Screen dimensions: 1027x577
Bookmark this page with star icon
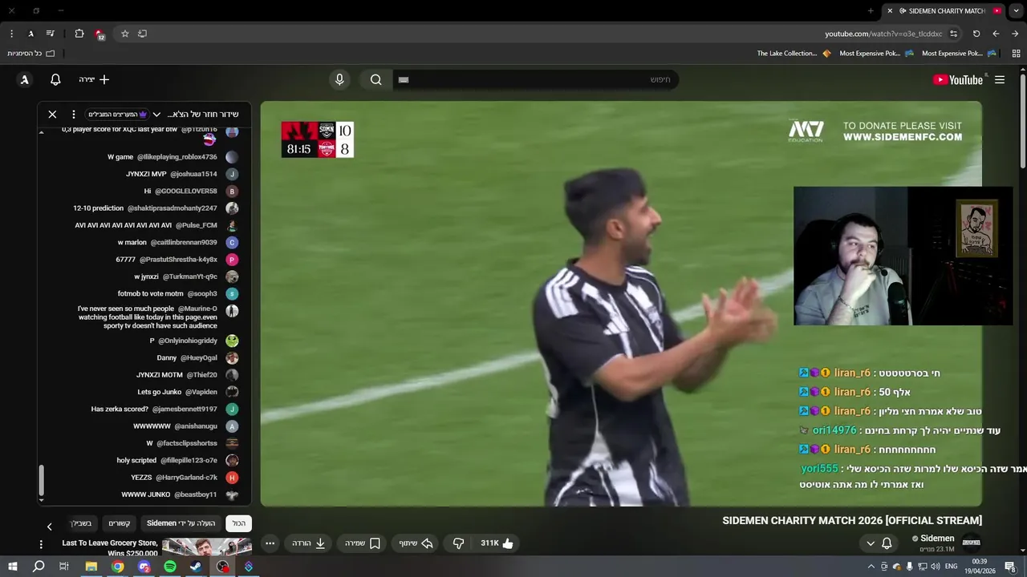point(125,34)
